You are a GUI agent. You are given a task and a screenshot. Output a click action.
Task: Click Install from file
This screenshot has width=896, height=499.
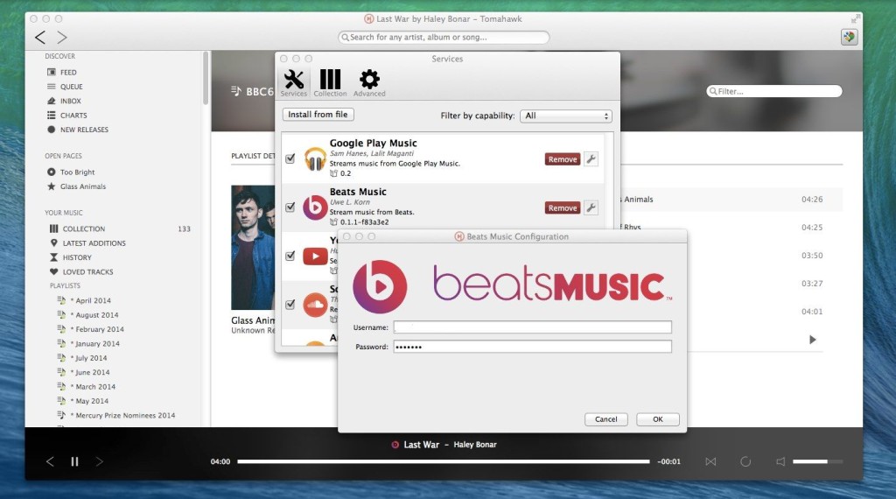click(318, 115)
